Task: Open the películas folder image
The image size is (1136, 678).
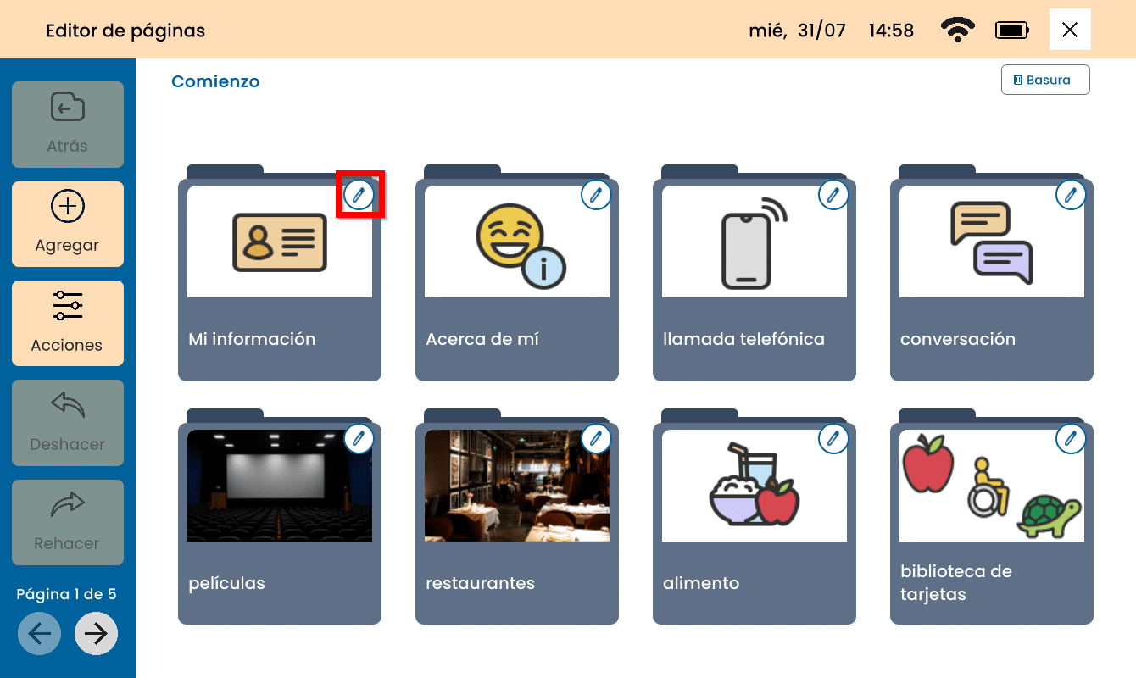Action: pos(280,486)
